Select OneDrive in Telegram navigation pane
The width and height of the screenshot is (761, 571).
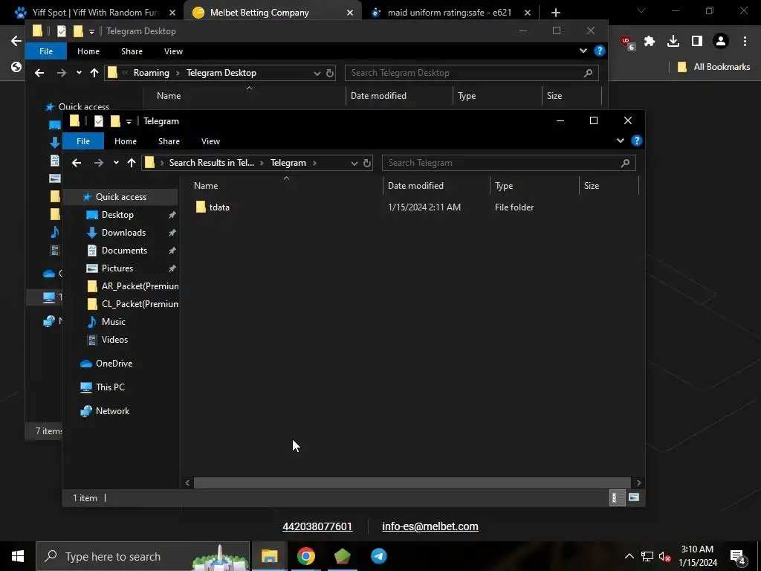[114, 363]
